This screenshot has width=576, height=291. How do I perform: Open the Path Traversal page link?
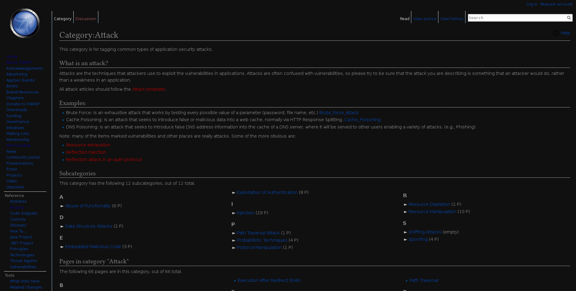coord(424,280)
